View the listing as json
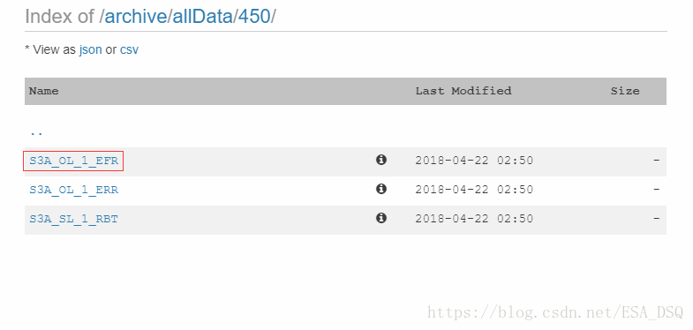This screenshot has height=330, width=693. 91,50
